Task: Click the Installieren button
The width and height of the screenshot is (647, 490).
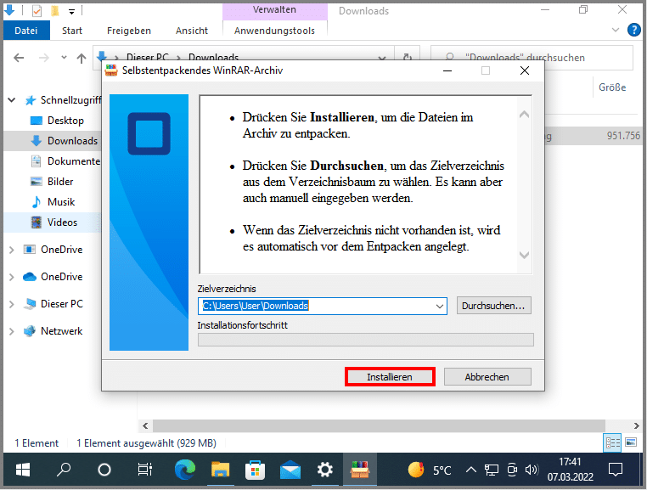Action: 390,377
